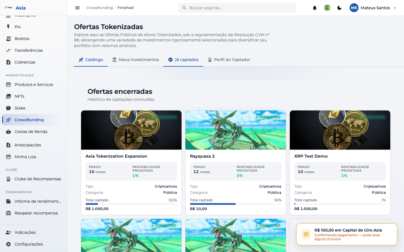Click the MS profile avatar
404x252 pixels.
pyautogui.click(x=354, y=8)
